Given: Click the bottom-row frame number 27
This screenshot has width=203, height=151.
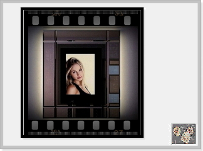Looking at the screenshot, I should pos(119,132).
